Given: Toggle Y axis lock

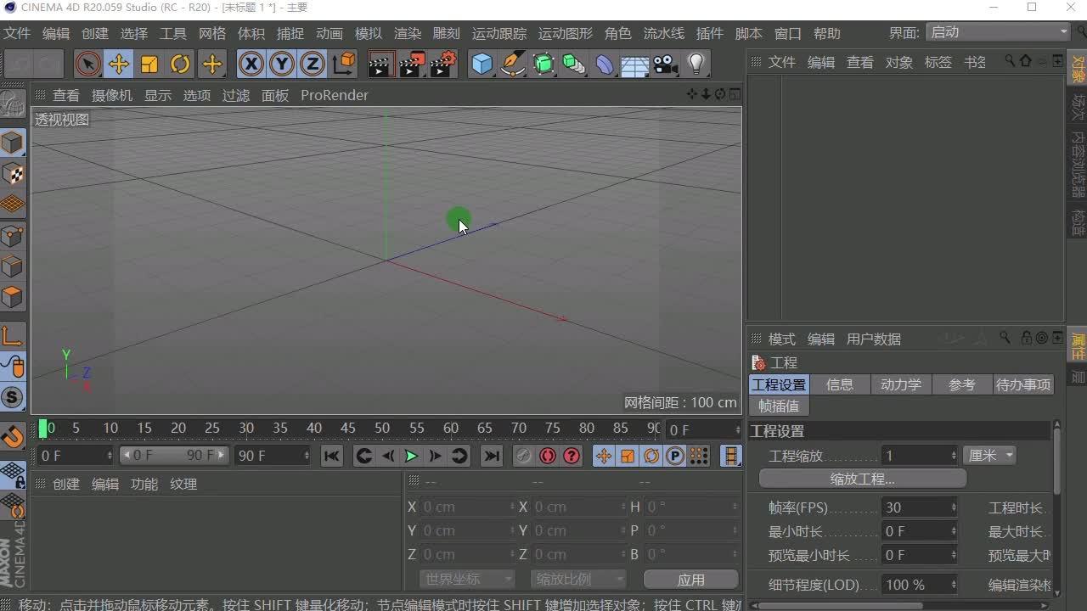Looking at the screenshot, I should pyautogui.click(x=282, y=64).
